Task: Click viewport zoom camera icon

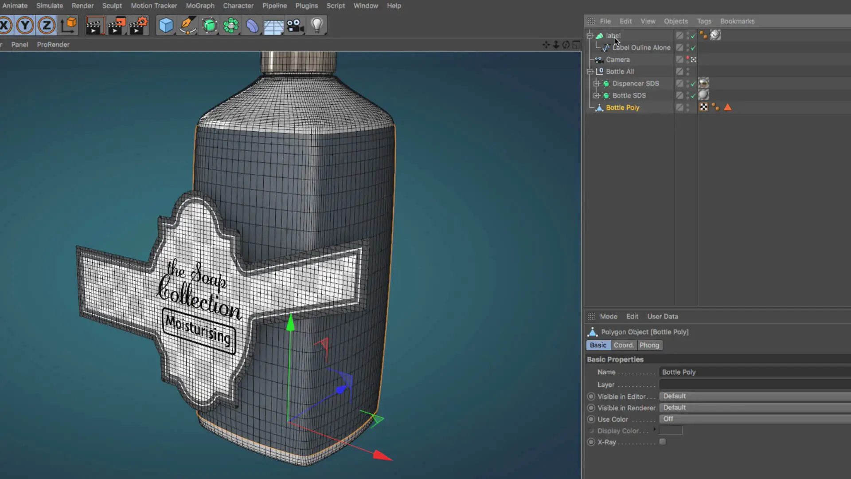Action: [x=556, y=45]
